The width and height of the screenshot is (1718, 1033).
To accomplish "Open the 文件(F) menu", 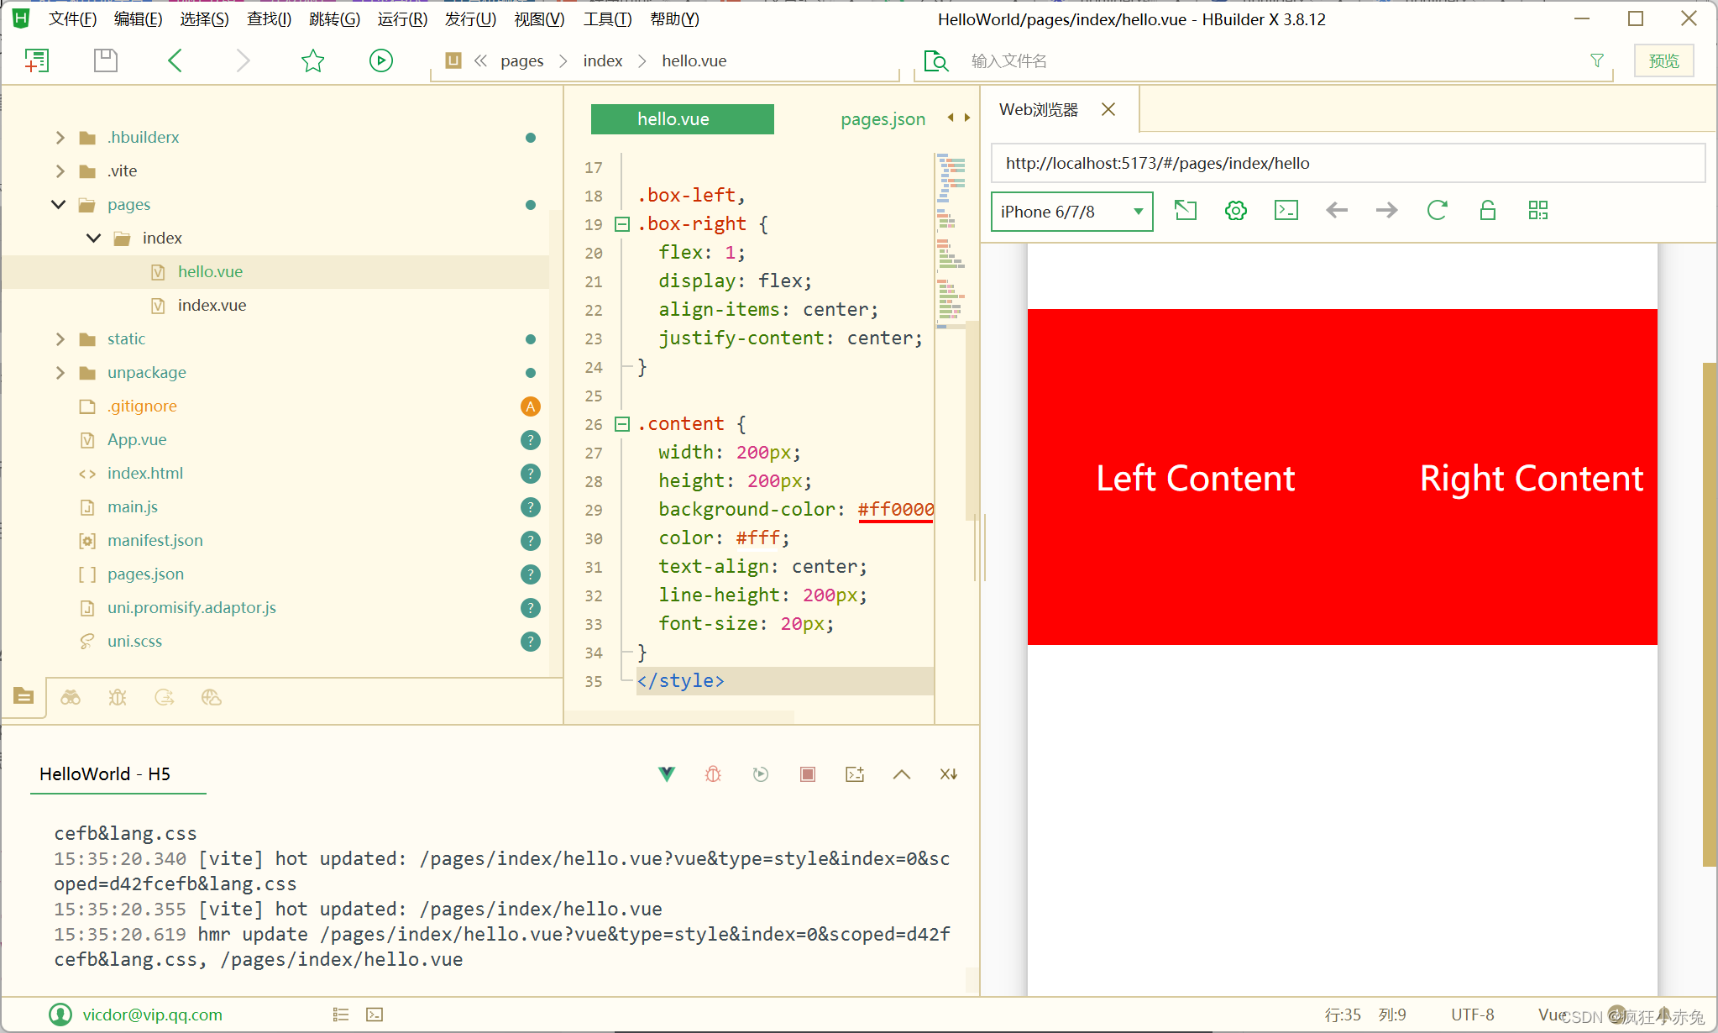I will point(72,18).
